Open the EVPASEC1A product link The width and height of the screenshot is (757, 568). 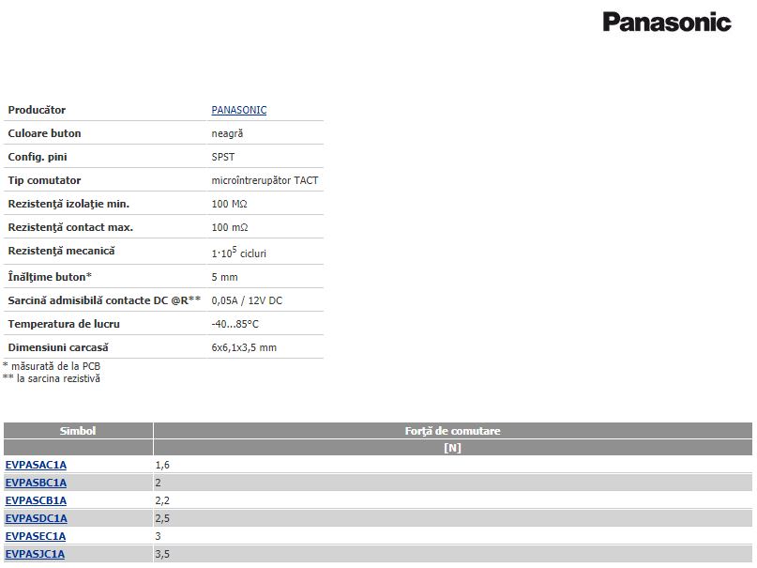[36, 537]
